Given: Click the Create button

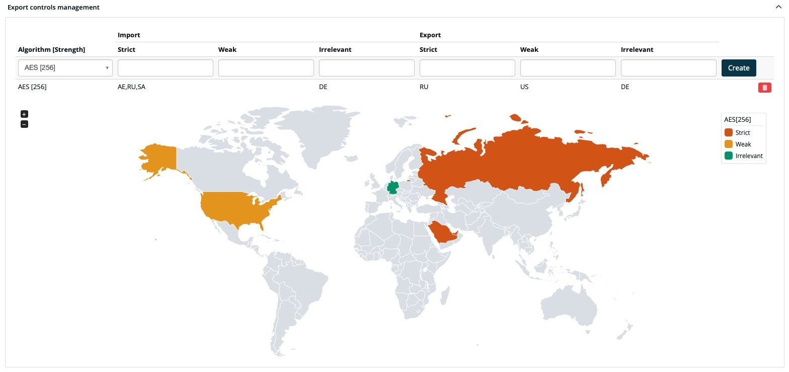Looking at the screenshot, I should pos(739,68).
